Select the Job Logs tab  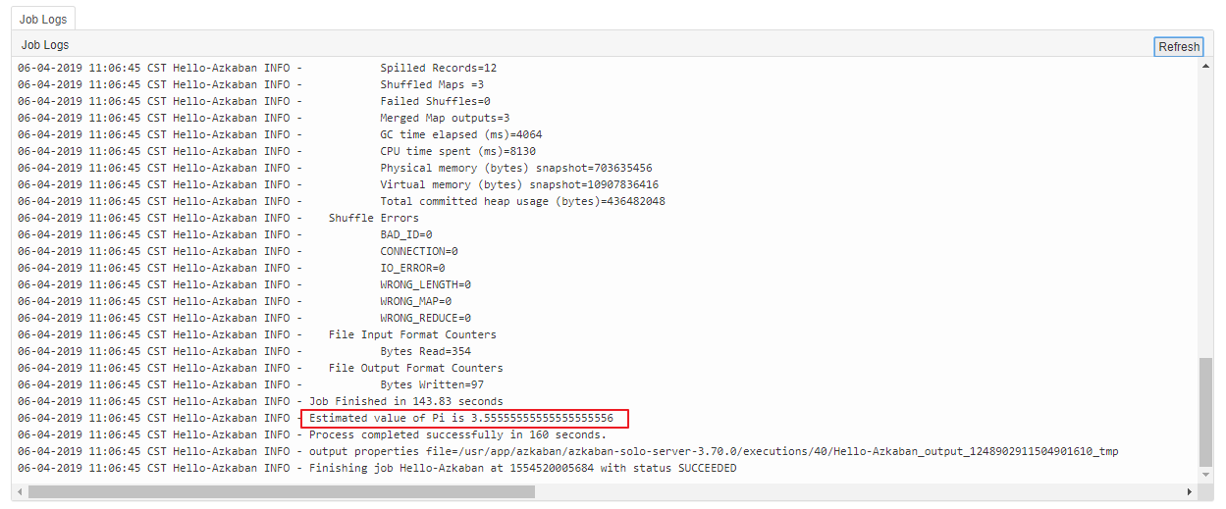coord(41,19)
